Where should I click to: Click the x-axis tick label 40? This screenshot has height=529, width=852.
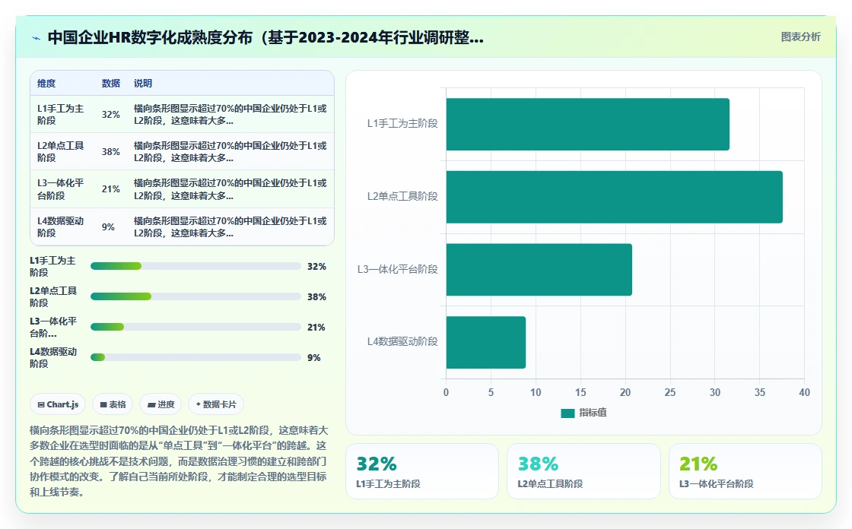click(x=804, y=393)
